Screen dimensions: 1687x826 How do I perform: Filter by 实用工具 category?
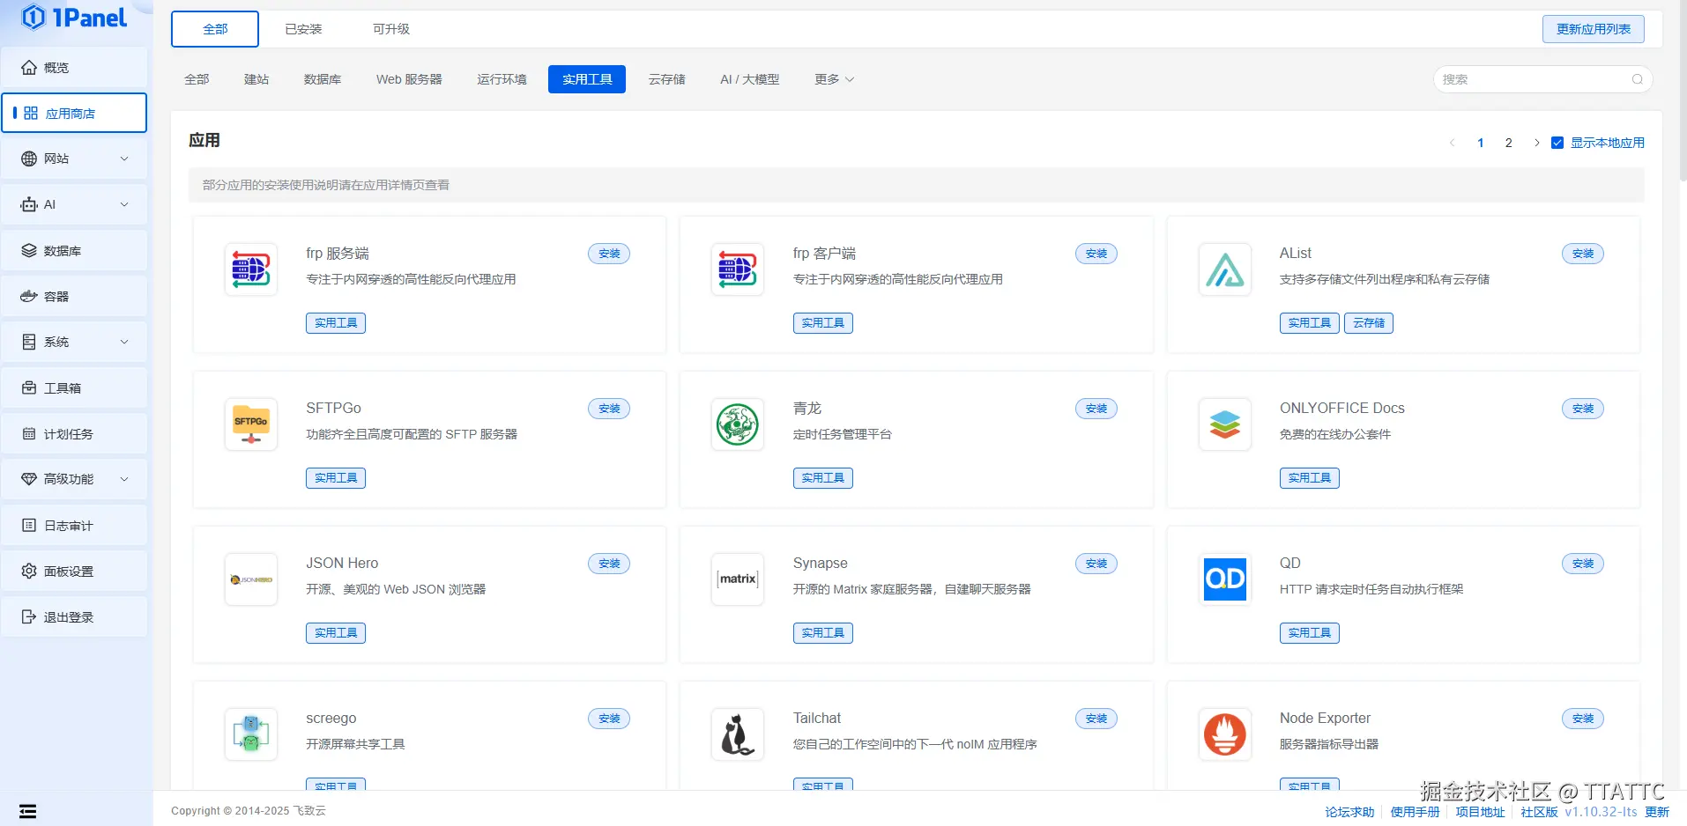point(587,79)
